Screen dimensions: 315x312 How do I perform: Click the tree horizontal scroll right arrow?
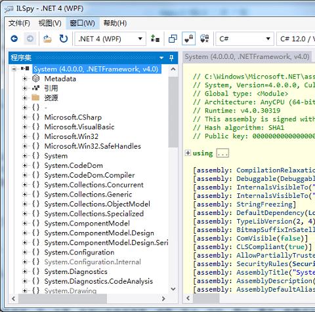click(163, 298)
